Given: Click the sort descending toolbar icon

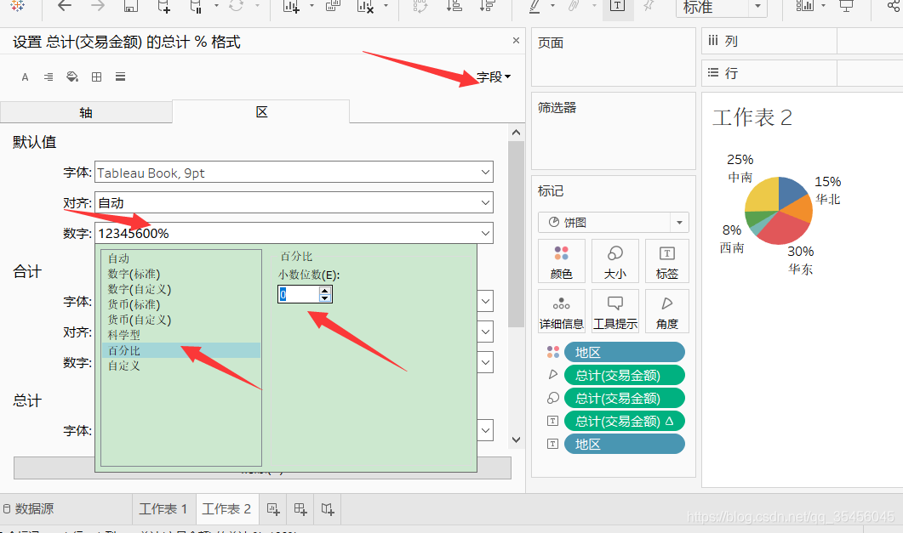Looking at the screenshot, I should (487, 6).
